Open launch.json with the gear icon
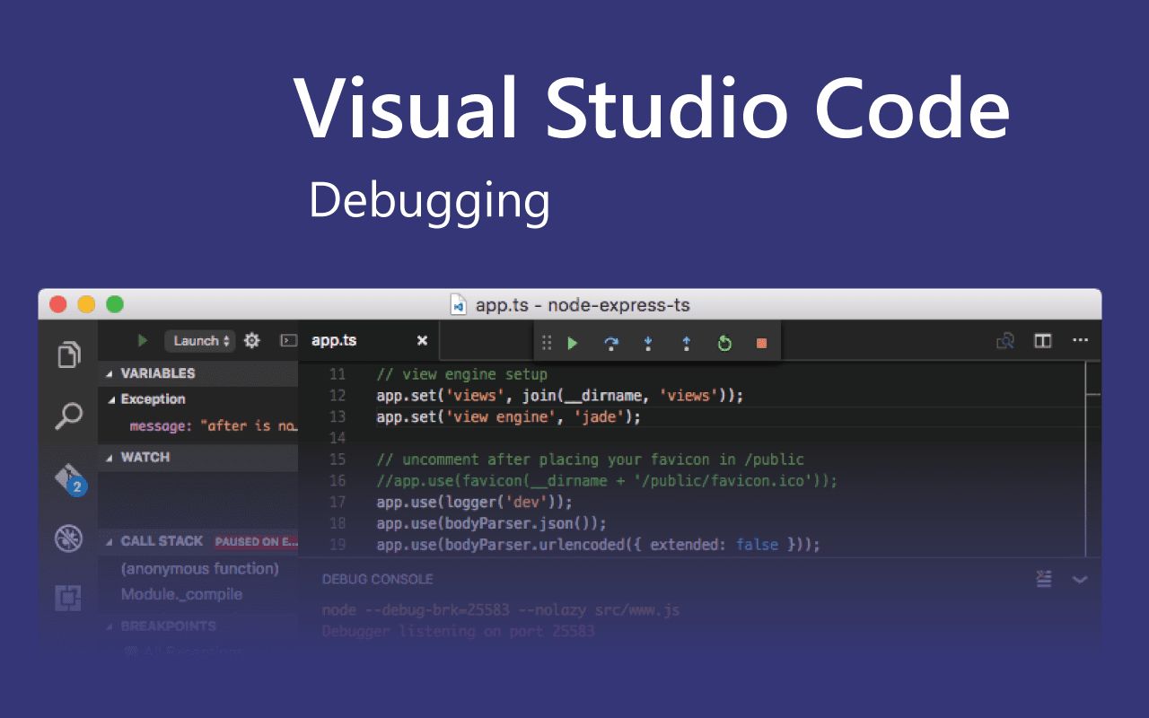1149x718 pixels. coord(252,341)
